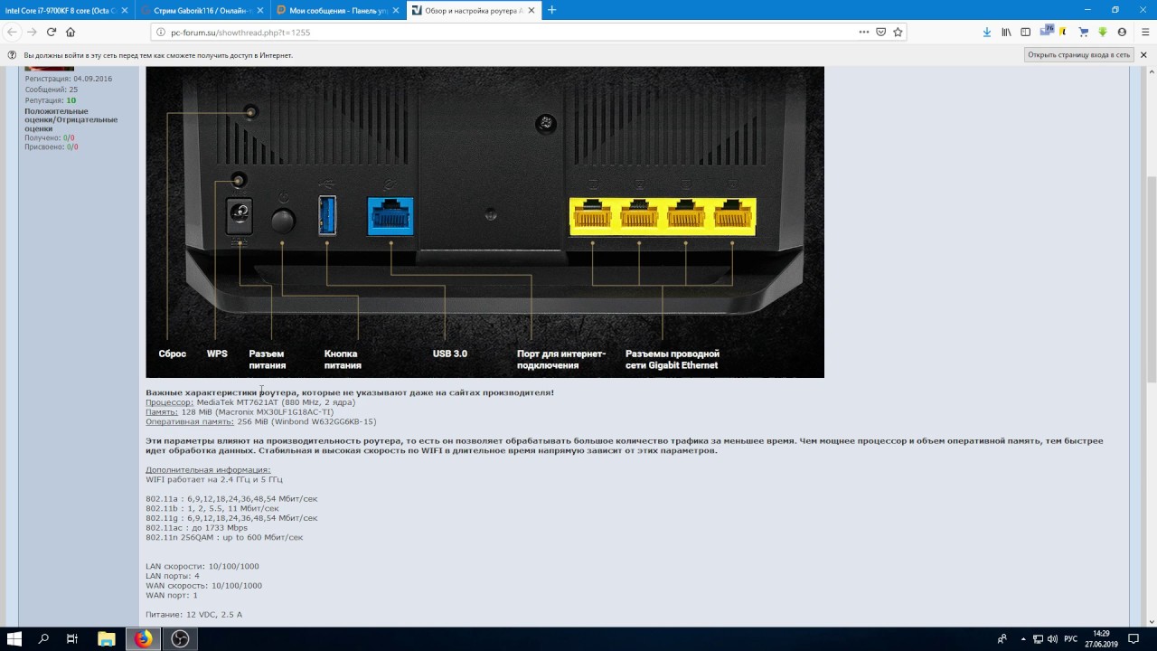Open the People icon in system tray
Viewport: 1157px width, 651px height.
pyautogui.click(x=1002, y=638)
